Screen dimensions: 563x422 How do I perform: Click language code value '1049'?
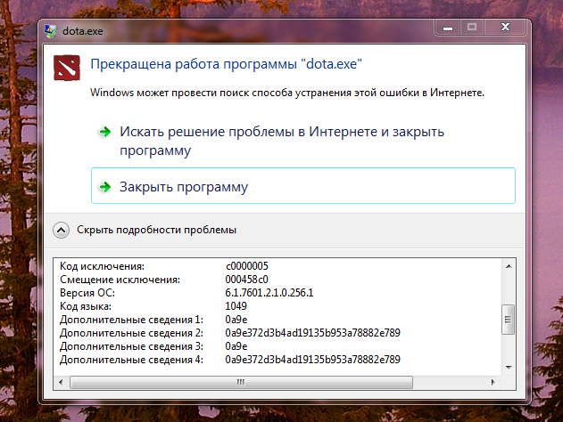[x=236, y=306]
